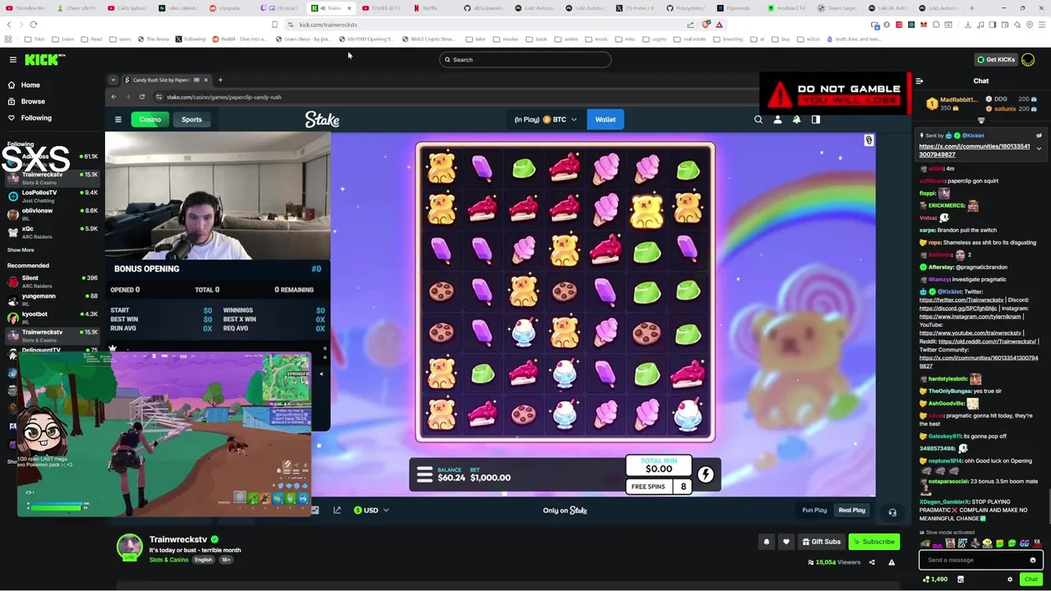This screenshot has height=591, width=1051.
Task: Click the slot game menu lines icon
Action: click(x=425, y=474)
